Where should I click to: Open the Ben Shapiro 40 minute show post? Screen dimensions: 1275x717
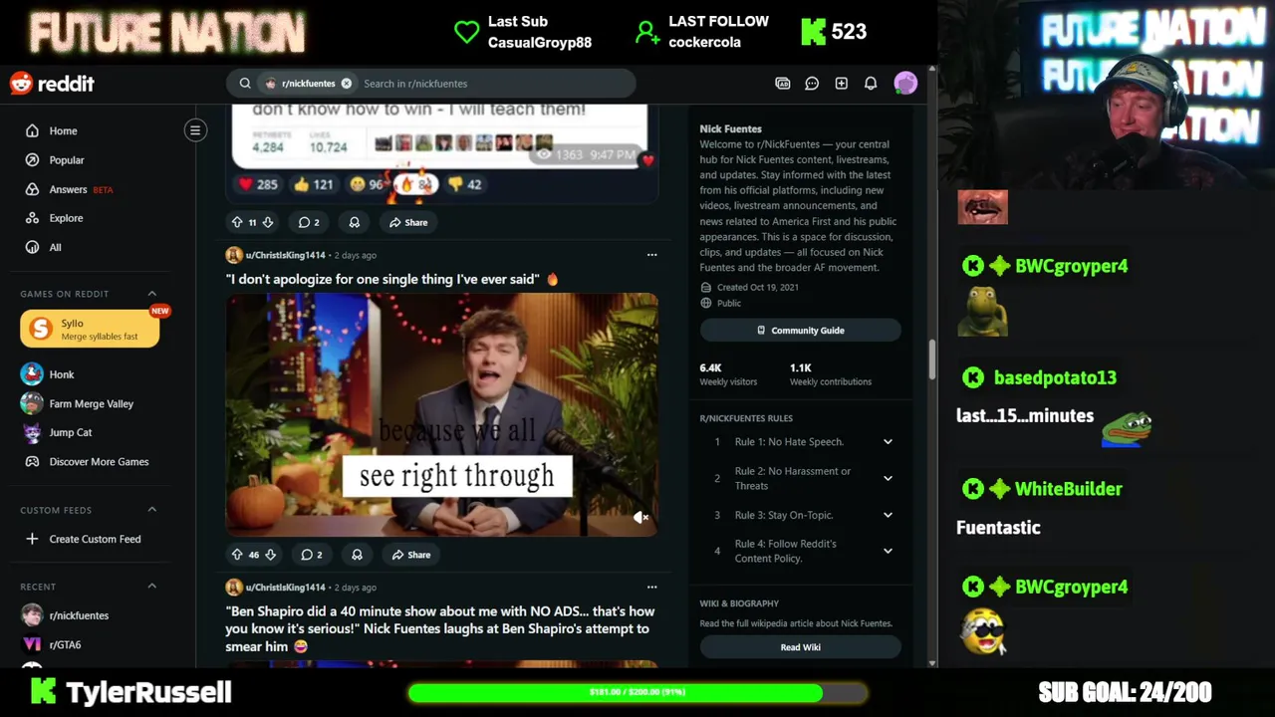pyautogui.click(x=439, y=628)
